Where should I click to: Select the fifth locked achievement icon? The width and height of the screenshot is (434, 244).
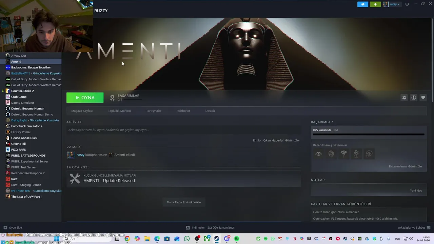tap(369, 154)
